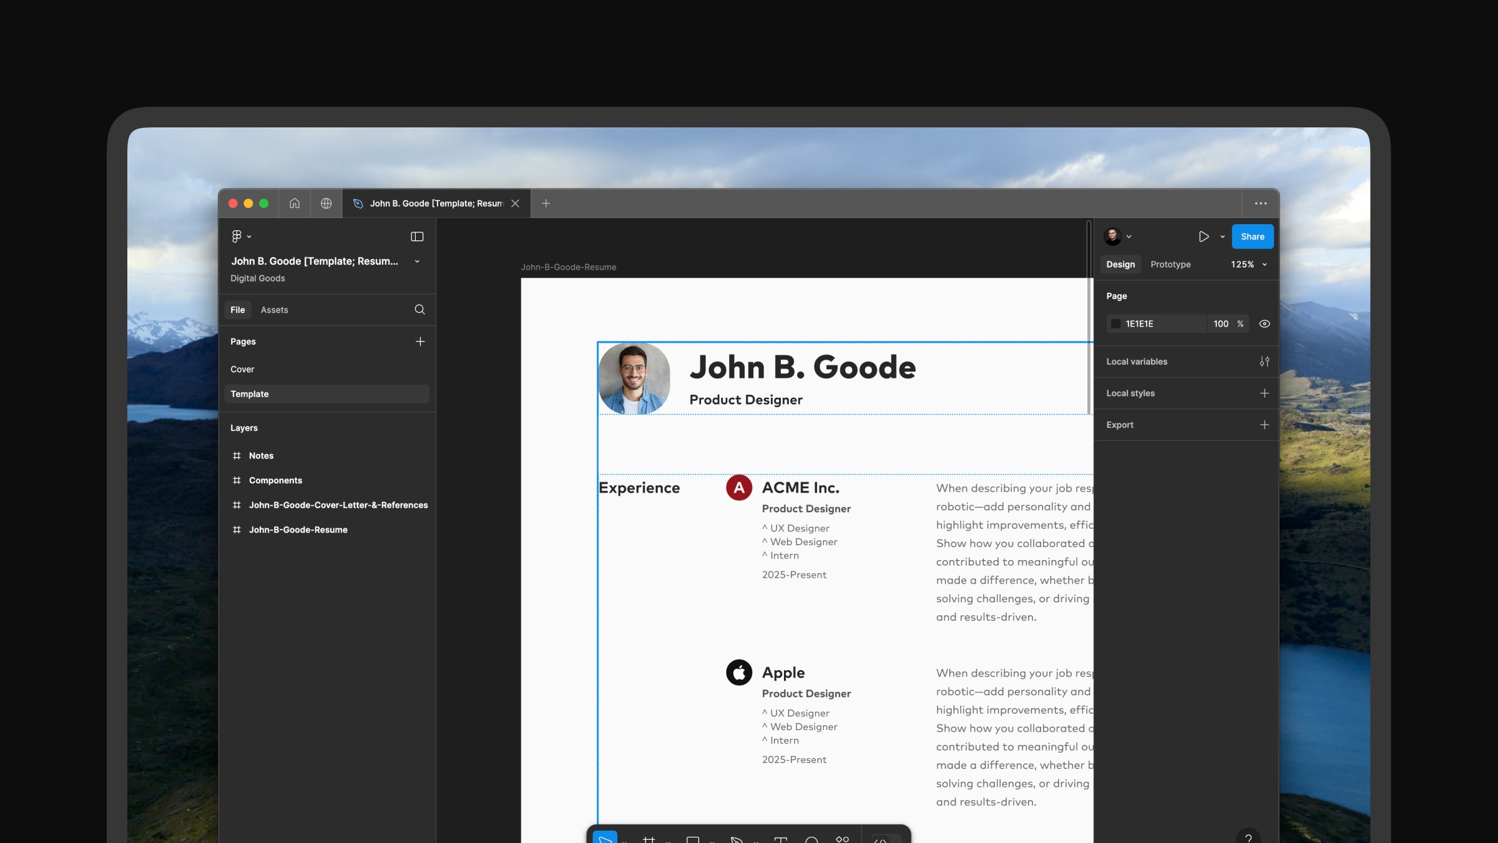Click the Home icon in the tab bar

click(x=295, y=204)
